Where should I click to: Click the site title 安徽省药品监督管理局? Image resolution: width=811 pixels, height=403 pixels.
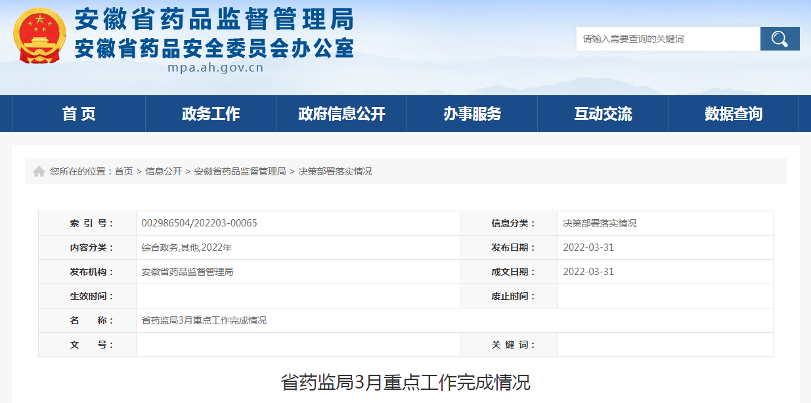coord(214,19)
